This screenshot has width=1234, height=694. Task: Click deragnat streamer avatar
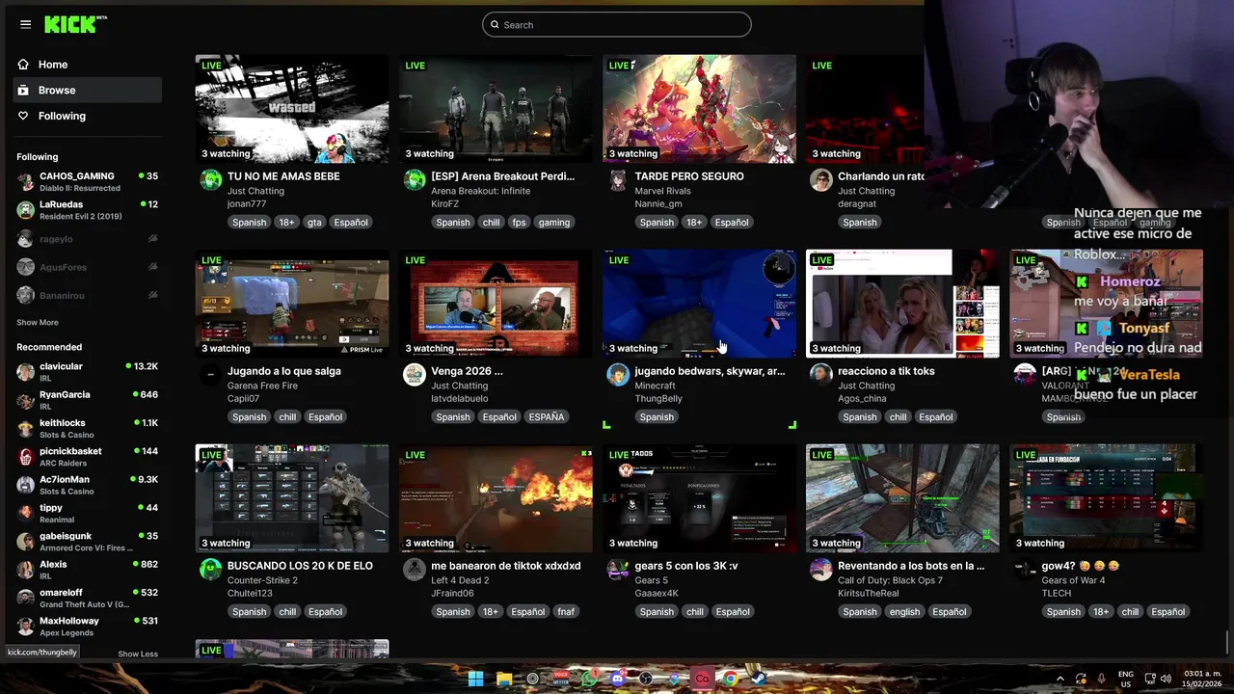(821, 180)
